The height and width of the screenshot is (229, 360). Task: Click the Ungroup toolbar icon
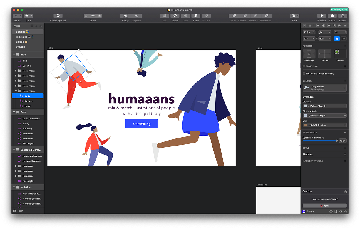(x=136, y=16)
